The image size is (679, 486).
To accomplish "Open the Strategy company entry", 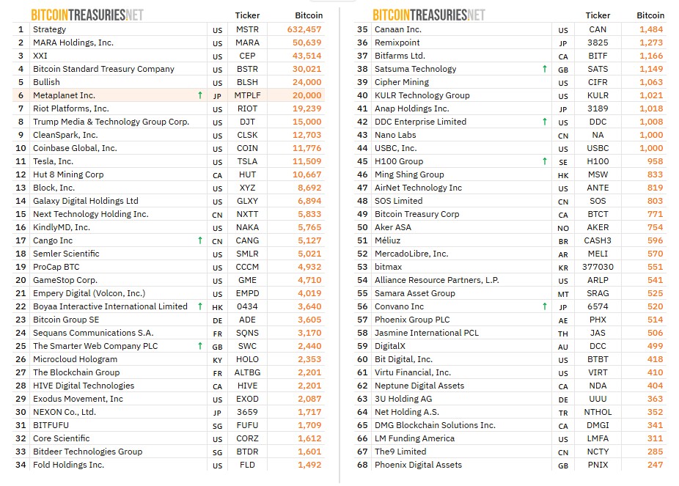I will pyautogui.click(x=49, y=29).
